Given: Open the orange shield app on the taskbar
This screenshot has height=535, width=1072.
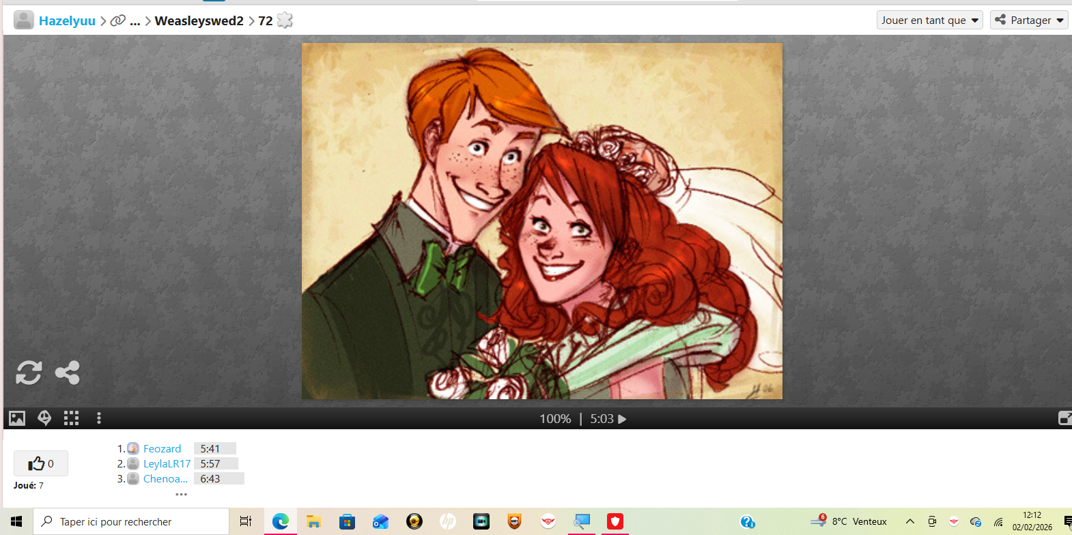Looking at the screenshot, I should [514, 521].
